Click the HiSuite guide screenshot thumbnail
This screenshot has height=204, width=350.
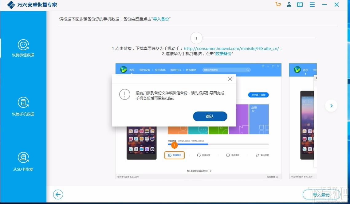pyautogui.click(x=199, y=121)
